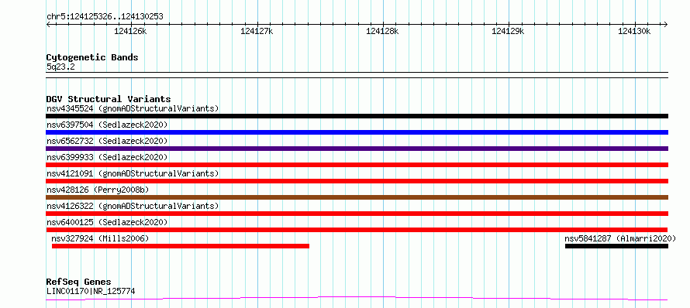Click the nsv6400125 Sedlazeck2020 label

(x=107, y=222)
